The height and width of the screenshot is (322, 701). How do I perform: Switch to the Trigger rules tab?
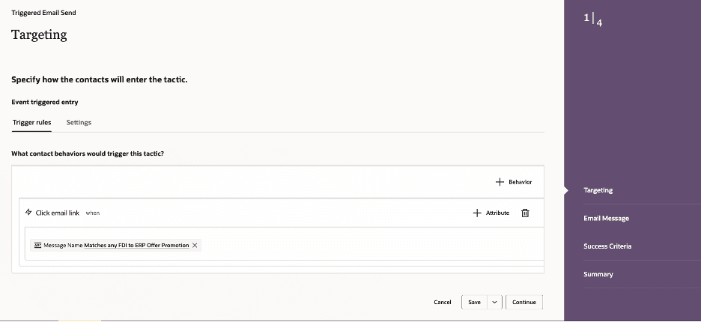31,123
